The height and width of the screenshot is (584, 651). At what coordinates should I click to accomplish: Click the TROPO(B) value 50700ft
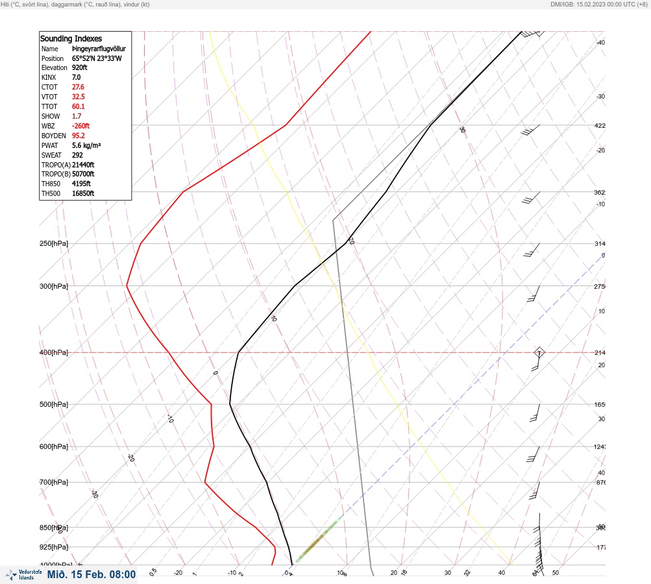click(83, 175)
